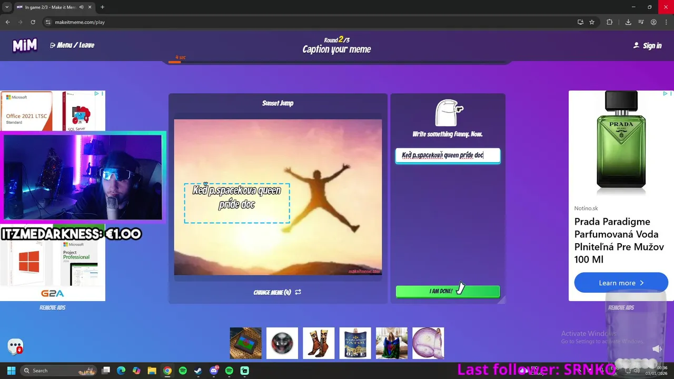The image size is (674, 379).
Task: Click Sign in
Action: point(647,46)
